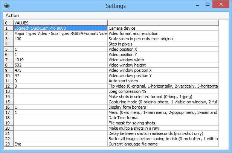This screenshot has height=153, width=232.
Task: Click the 'DateTime format' description
Action: (163, 118)
